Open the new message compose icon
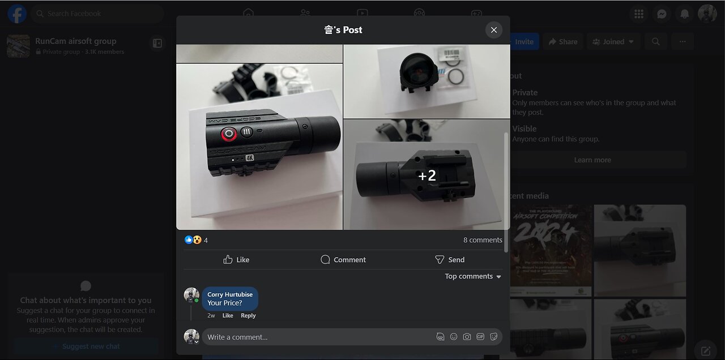This screenshot has width=725, height=360. (x=706, y=350)
